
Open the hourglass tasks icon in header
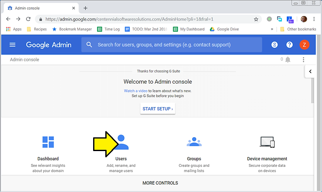[275, 44]
